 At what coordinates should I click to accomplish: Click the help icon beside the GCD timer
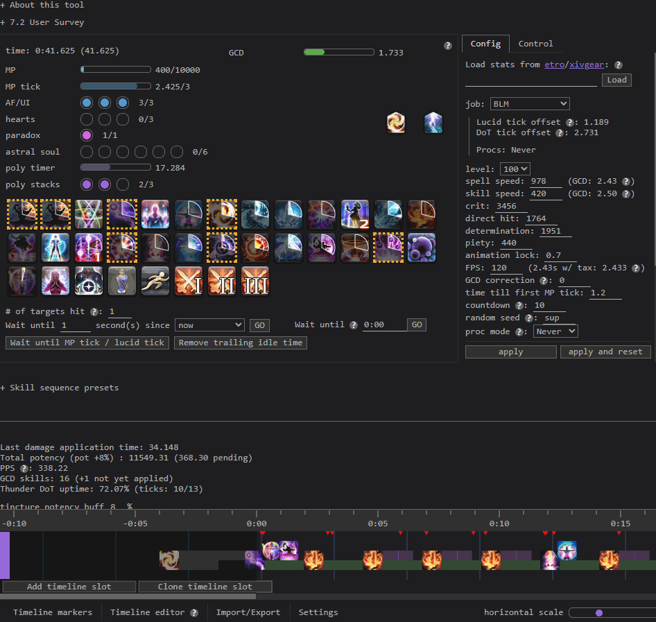(448, 46)
